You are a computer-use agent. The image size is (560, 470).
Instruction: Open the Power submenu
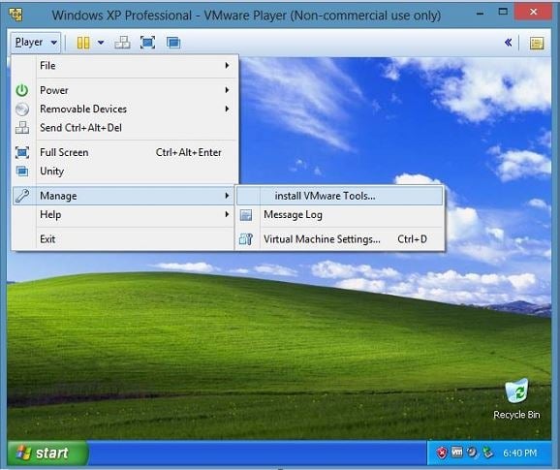125,90
